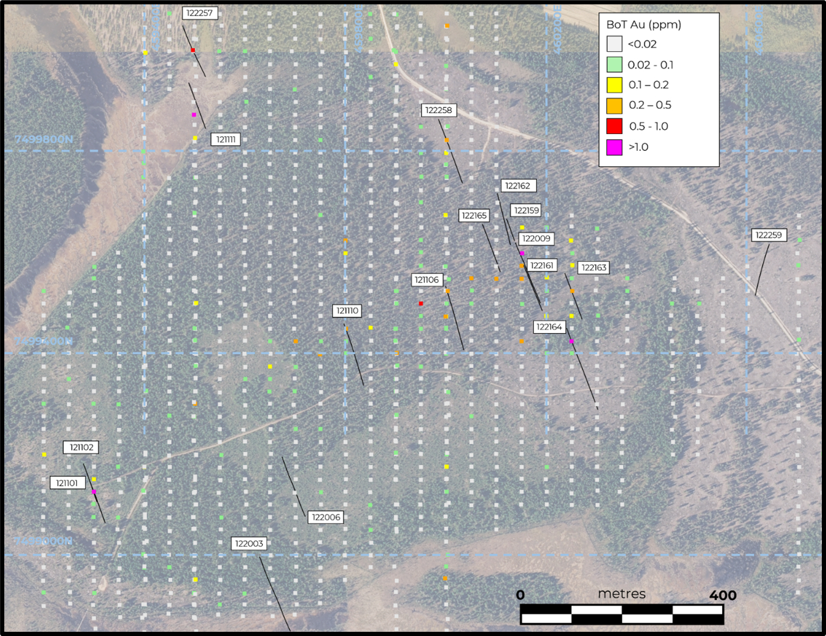Image resolution: width=826 pixels, height=636 pixels.
Task: Click the 122164 drill hole label
Action: click(549, 327)
